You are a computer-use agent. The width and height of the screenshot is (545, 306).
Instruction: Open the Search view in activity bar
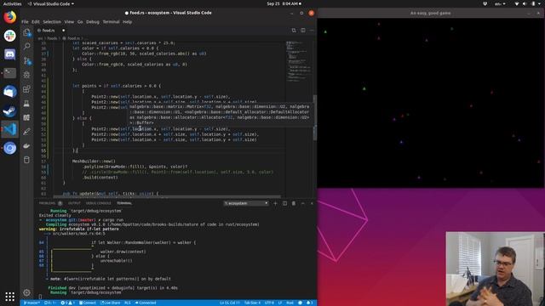pos(26,46)
